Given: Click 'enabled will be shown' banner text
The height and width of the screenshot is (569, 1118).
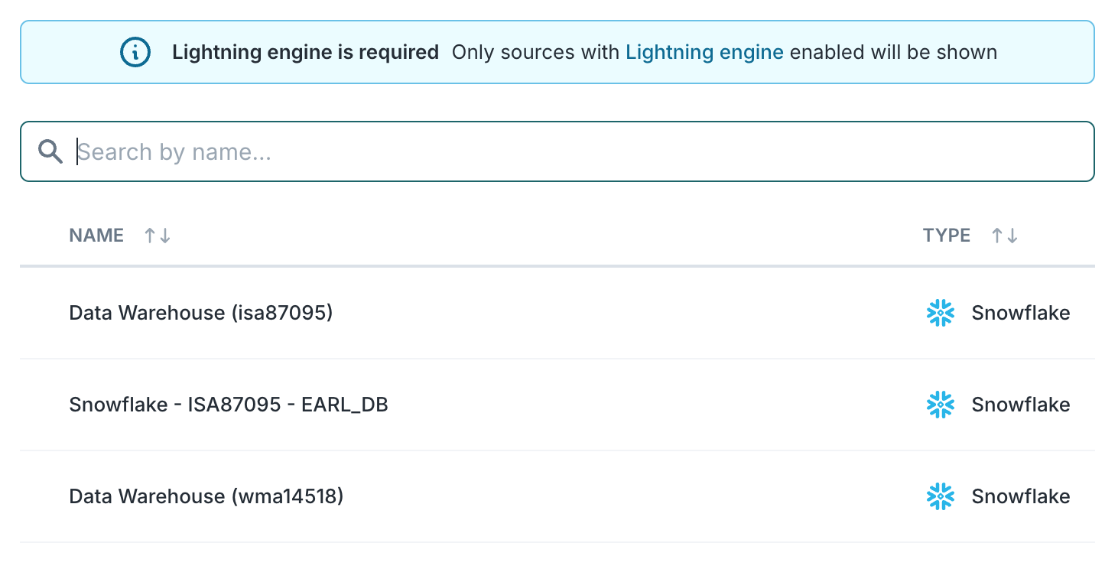Looking at the screenshot, I should coord(892,52).
